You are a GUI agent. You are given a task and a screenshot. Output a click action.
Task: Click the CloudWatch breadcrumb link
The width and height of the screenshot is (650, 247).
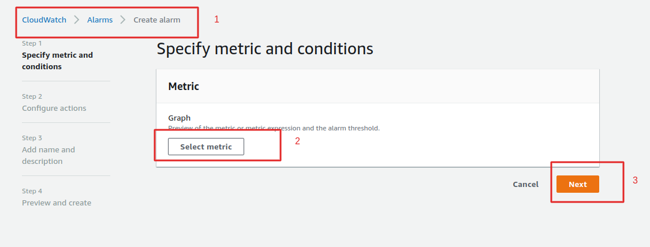[44, 20]
